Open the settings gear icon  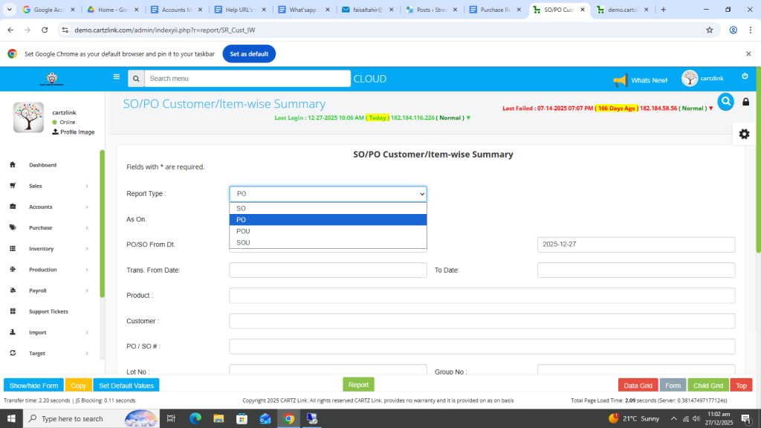[744, 134]
